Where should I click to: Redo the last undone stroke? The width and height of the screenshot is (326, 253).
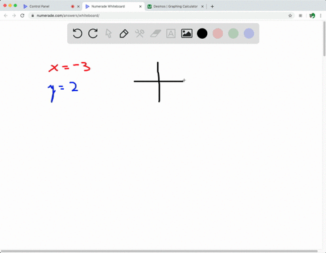pyautogui.click(x=93, y=33)
